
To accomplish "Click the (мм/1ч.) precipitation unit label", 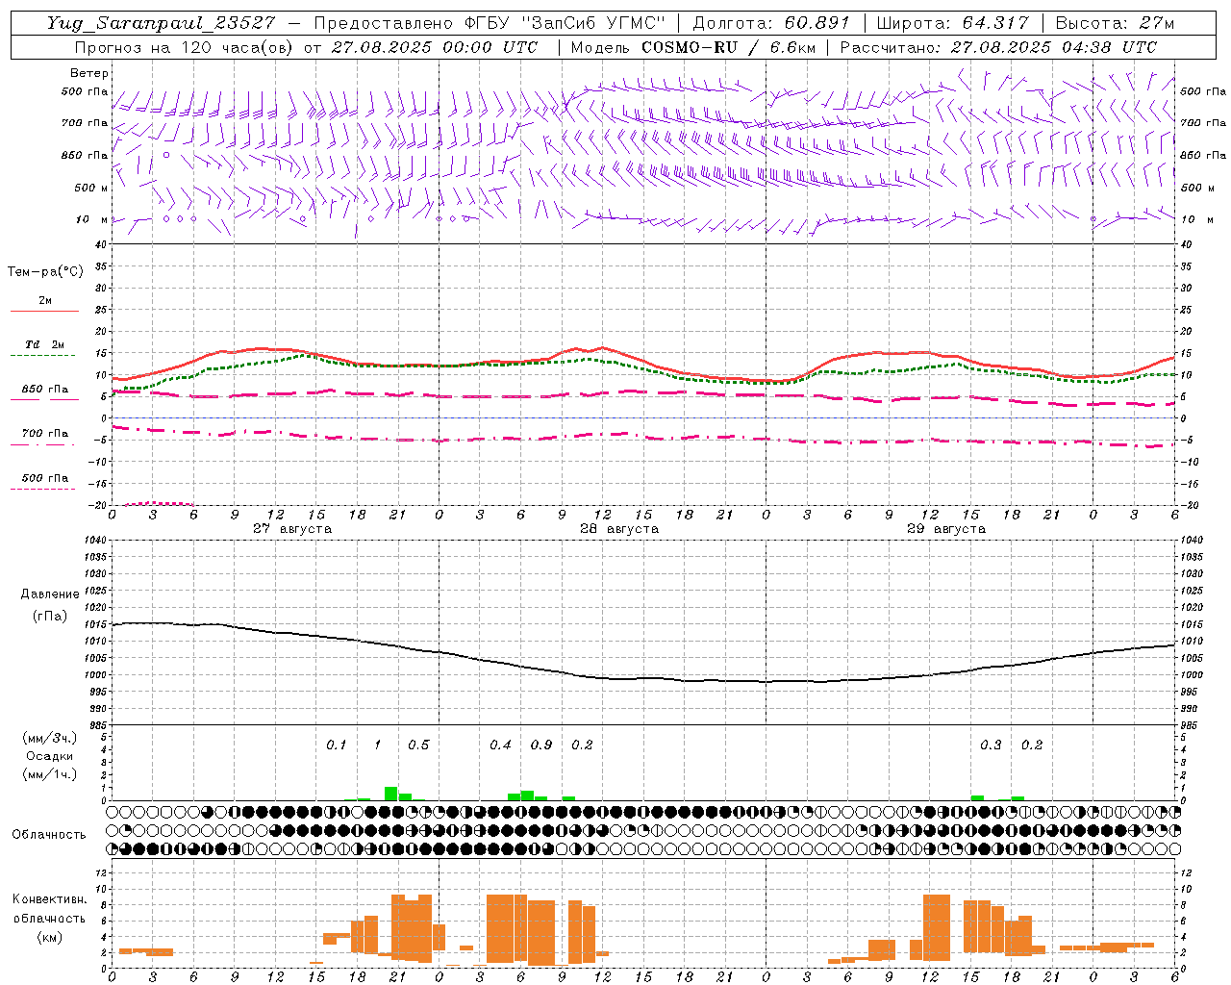I will point(49,774).
